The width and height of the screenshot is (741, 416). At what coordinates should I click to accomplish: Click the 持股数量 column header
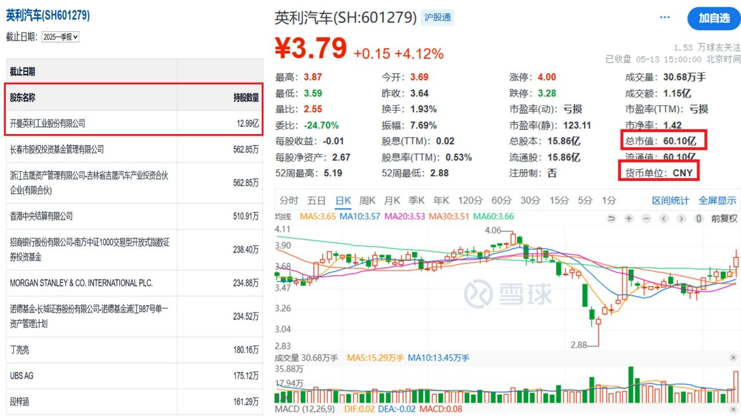coord(246,98)
